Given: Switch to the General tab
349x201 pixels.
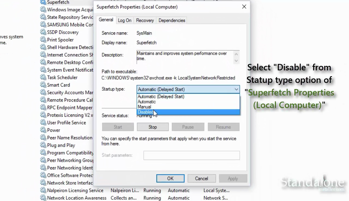Looking at the screenshot, I should click(106, 20).
